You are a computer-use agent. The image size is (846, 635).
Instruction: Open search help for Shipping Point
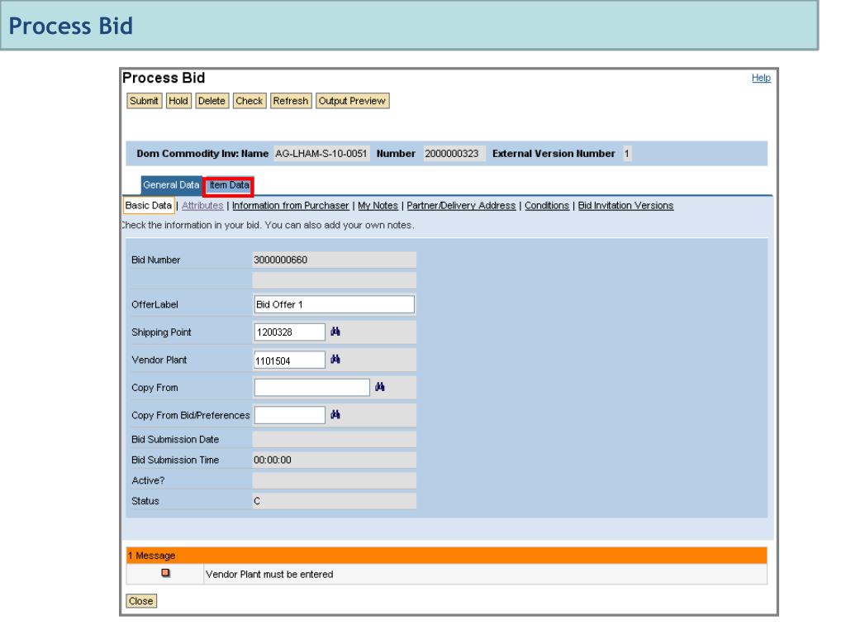[x=335, y=332]
